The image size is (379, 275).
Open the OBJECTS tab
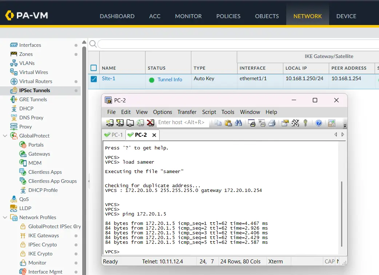(267, 16)
